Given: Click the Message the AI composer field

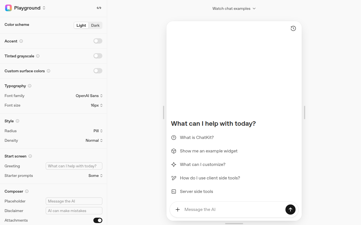Looking at the screenshot, I should [233, 210].
